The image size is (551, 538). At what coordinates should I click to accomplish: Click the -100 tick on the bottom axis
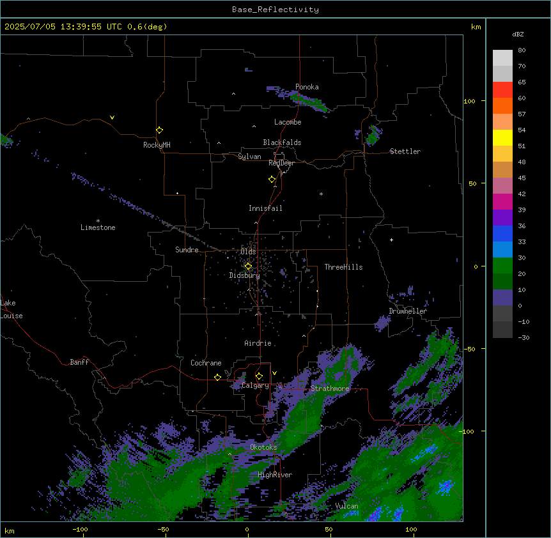coord(81,529)
